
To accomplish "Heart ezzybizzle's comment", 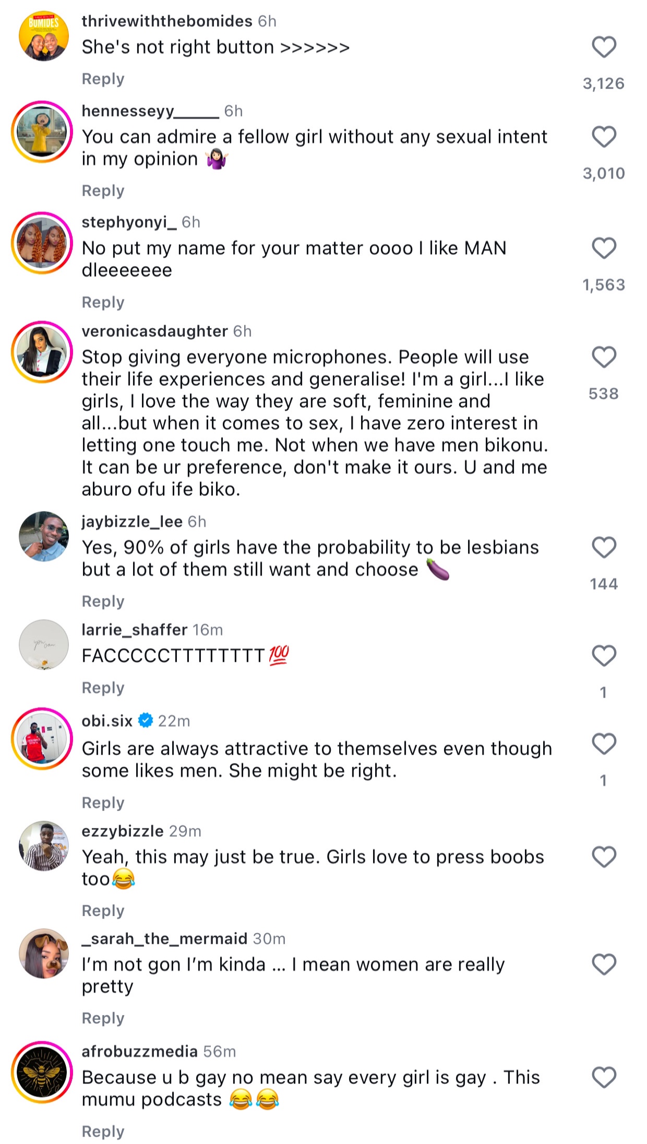I will (604, 857).
